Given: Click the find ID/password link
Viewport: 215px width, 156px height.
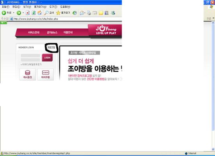Looking at the screenshot, I should (x=32, y=64).
